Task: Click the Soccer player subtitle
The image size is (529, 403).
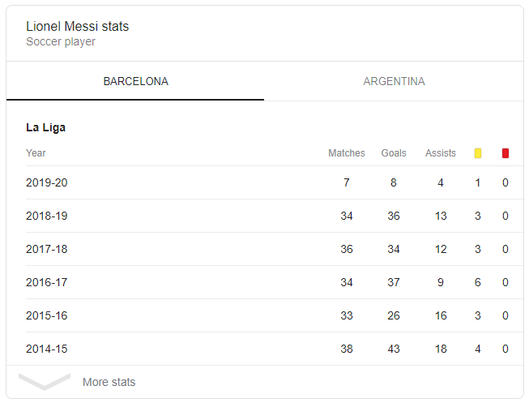Action: 60,41
